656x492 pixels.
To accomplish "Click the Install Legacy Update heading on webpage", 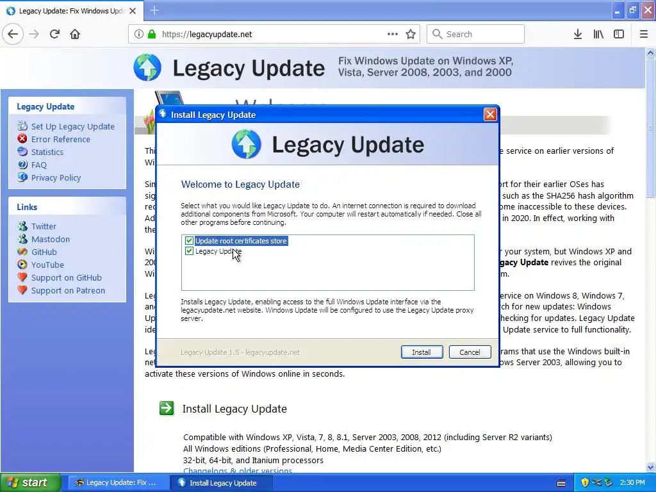I will click(x=234, y=409).
